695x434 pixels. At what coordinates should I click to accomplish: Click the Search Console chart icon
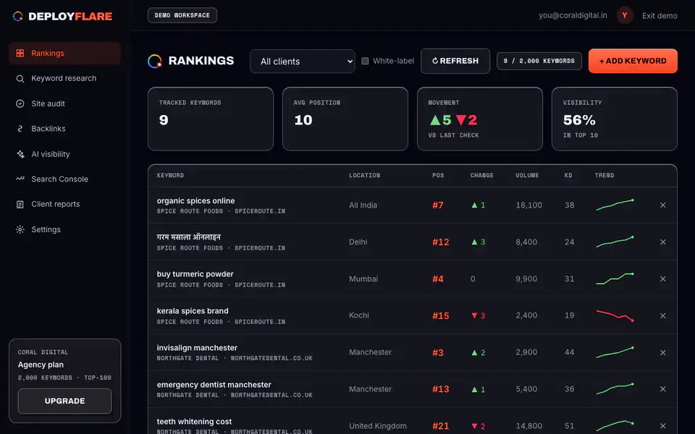[x=20, y=179]
